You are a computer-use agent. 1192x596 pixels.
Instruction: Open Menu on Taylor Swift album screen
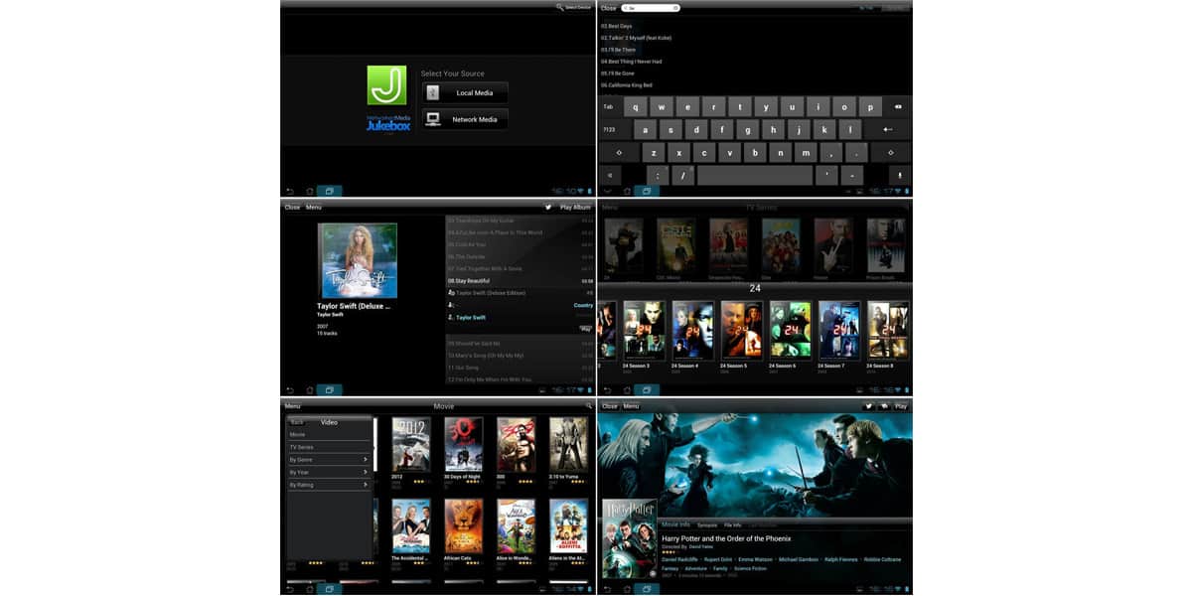(314, 208)
